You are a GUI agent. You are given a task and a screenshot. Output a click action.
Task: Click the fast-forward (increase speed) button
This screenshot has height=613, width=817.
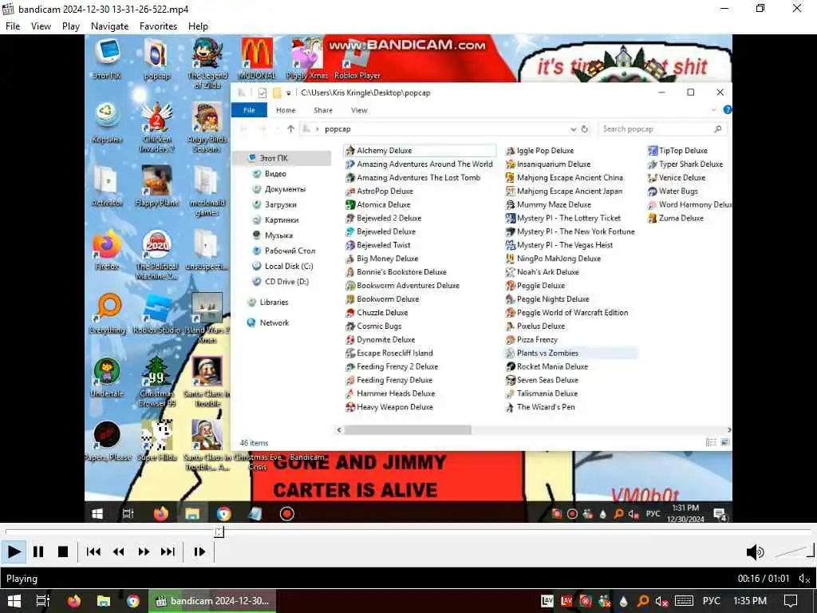144,552
